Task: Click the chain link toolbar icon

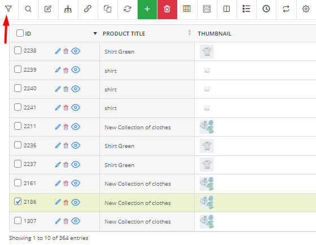Action: (87, 9)
